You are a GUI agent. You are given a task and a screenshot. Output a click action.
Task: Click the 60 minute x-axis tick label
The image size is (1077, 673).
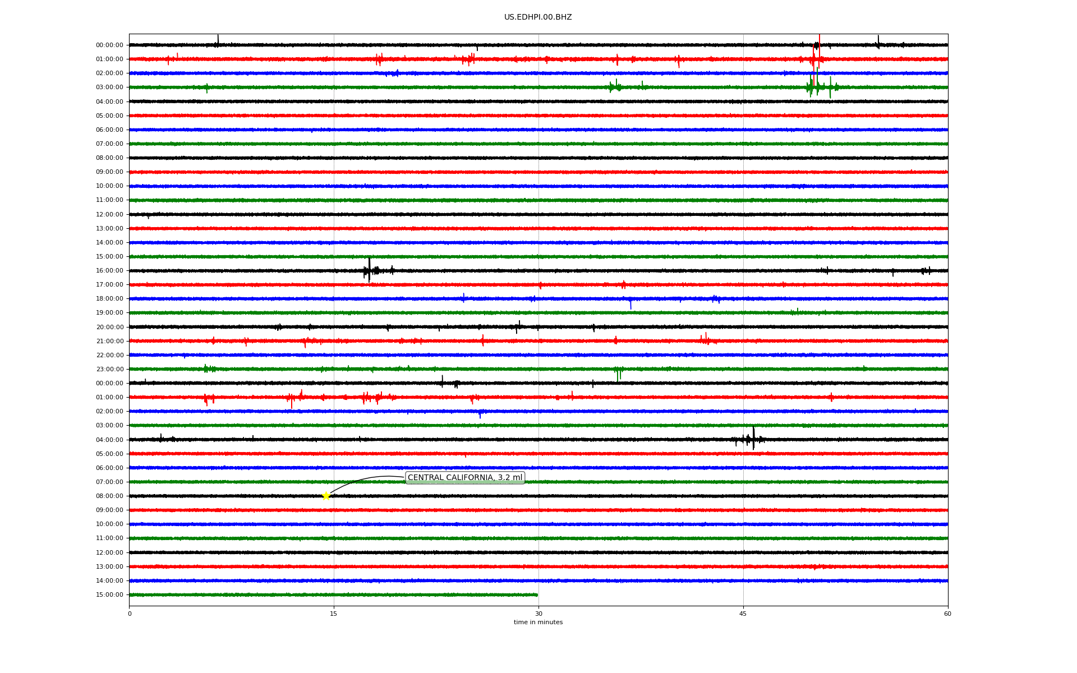(947, 614)
